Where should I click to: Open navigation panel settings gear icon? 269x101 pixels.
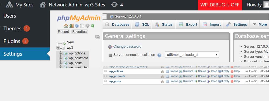click(87, 26)
